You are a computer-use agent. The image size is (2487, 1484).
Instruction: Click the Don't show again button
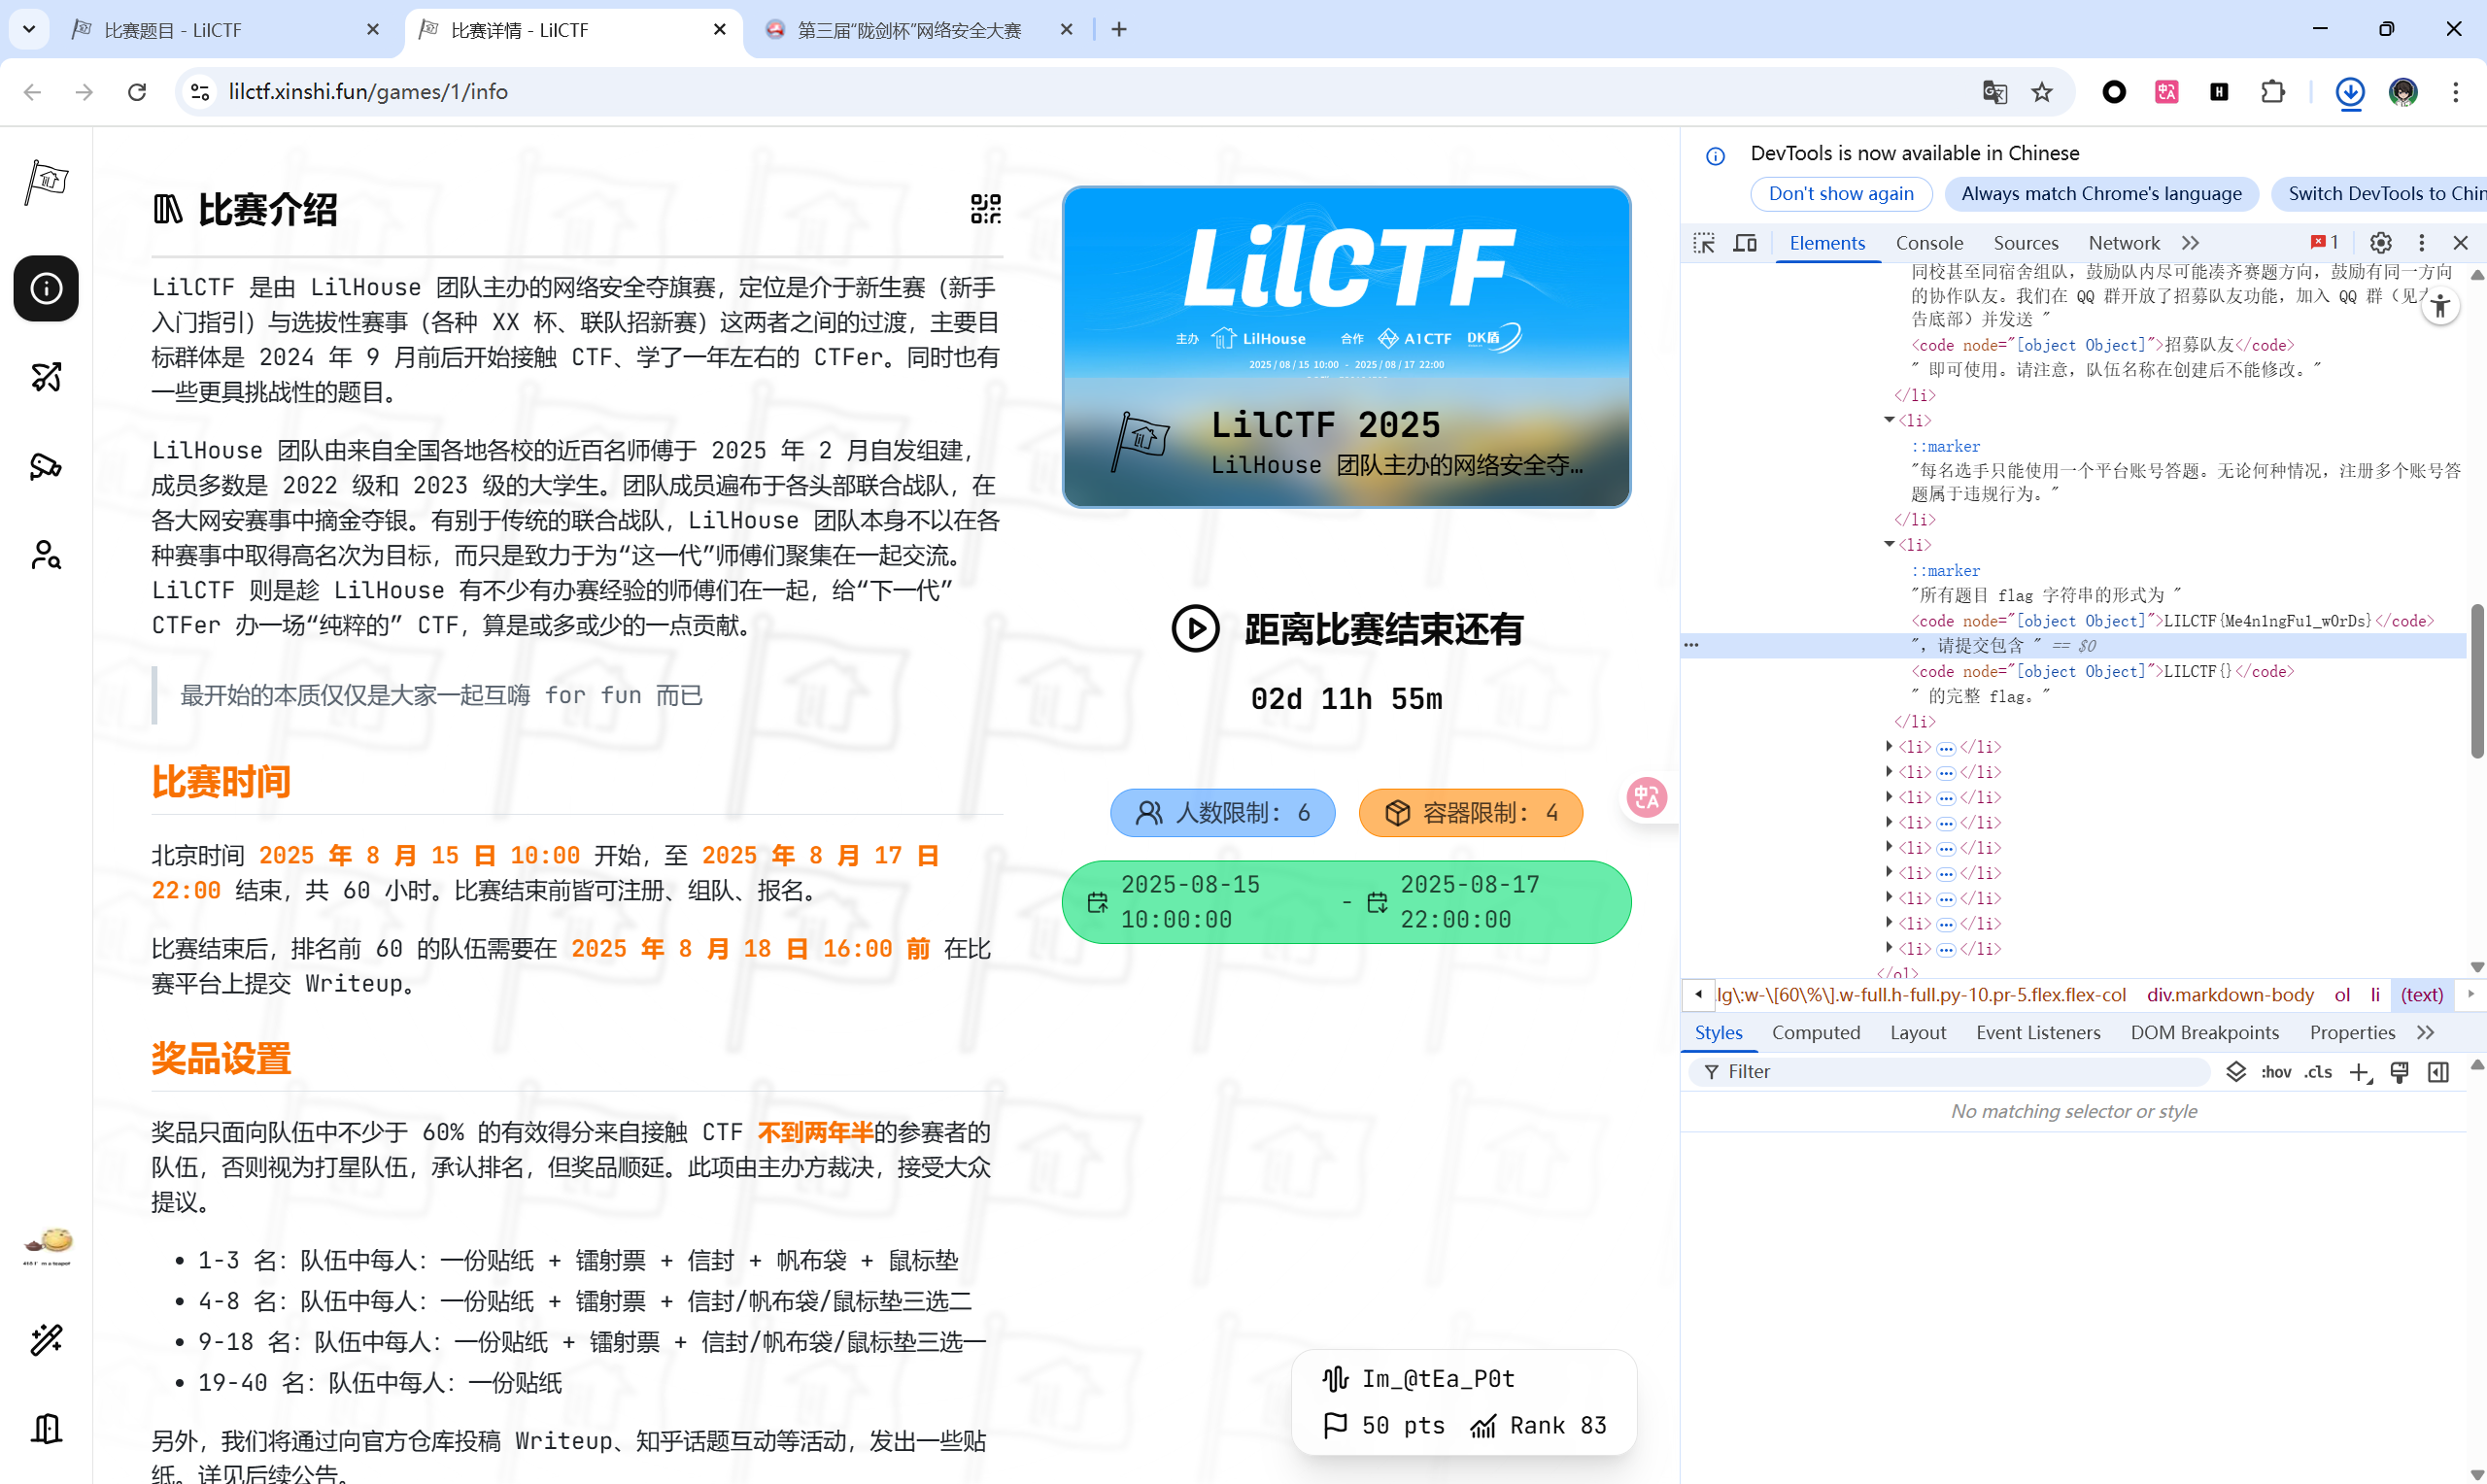[x=1840, y=194]
